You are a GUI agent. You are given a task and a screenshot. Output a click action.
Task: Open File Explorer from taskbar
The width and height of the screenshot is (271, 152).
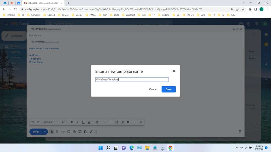[147, 148]
